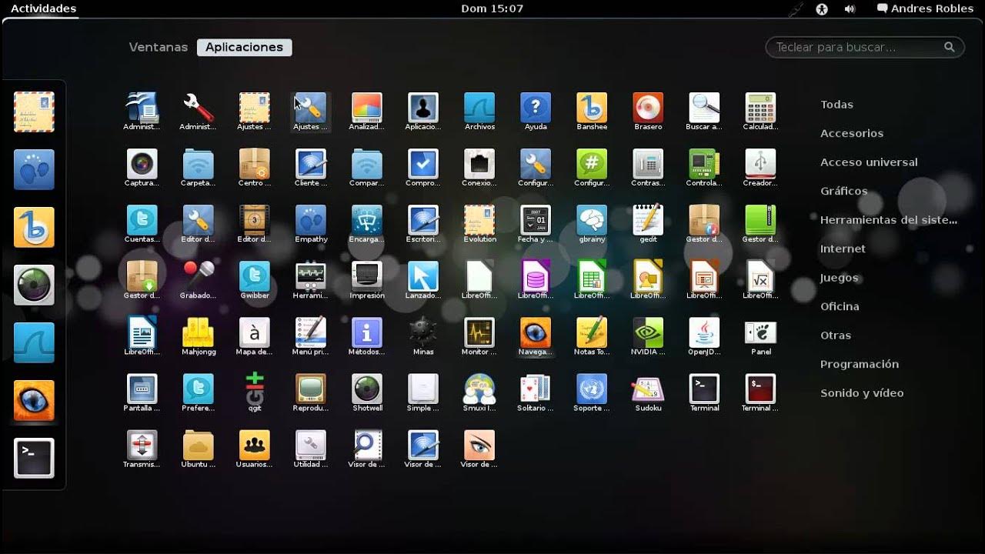This screenshot has height=554, width=985.
Task: Filter by Accesorios category
Action: click(852, 133)
